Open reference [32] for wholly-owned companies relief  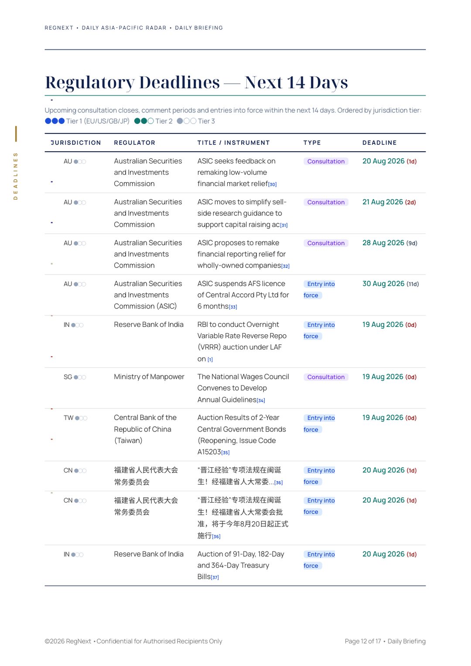pos(285,266)
